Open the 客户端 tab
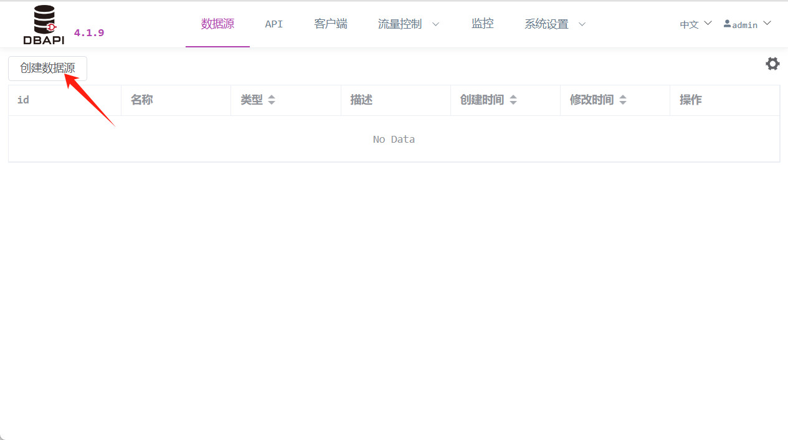Viewport: 788px width, 440px height. click(x=331, y=24)
